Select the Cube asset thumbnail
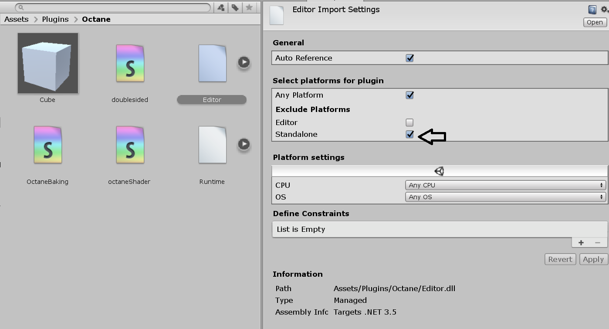Image resolution: width=609 pixels, height=329 pixels. click(48, 63)
